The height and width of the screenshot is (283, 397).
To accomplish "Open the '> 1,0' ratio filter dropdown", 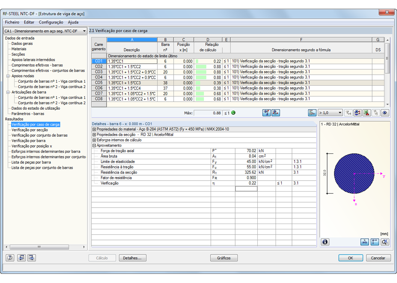I will (x=331, y=113).
